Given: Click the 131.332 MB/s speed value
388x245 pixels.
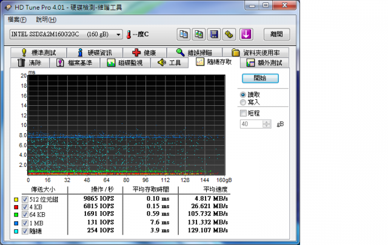Looking at the screenshot, I should click(208, 222).
